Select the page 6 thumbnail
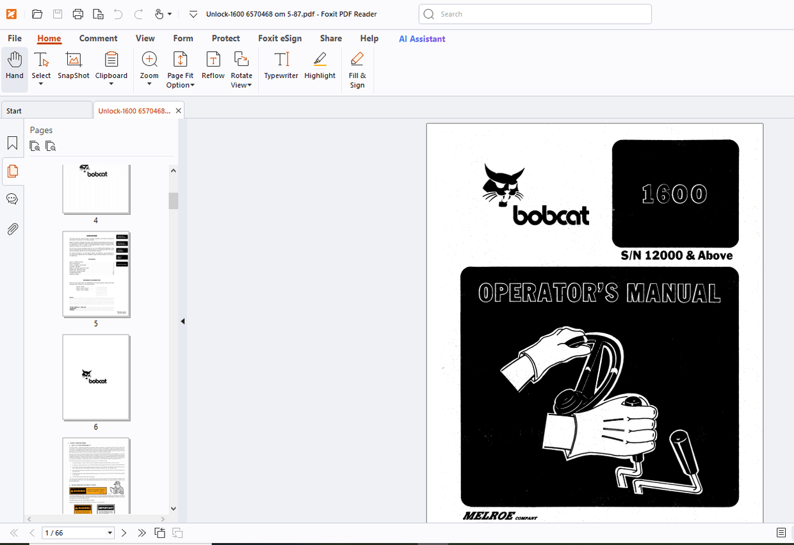Image resolution: width=794 pixels, height=545 pixels. (96, 377)
